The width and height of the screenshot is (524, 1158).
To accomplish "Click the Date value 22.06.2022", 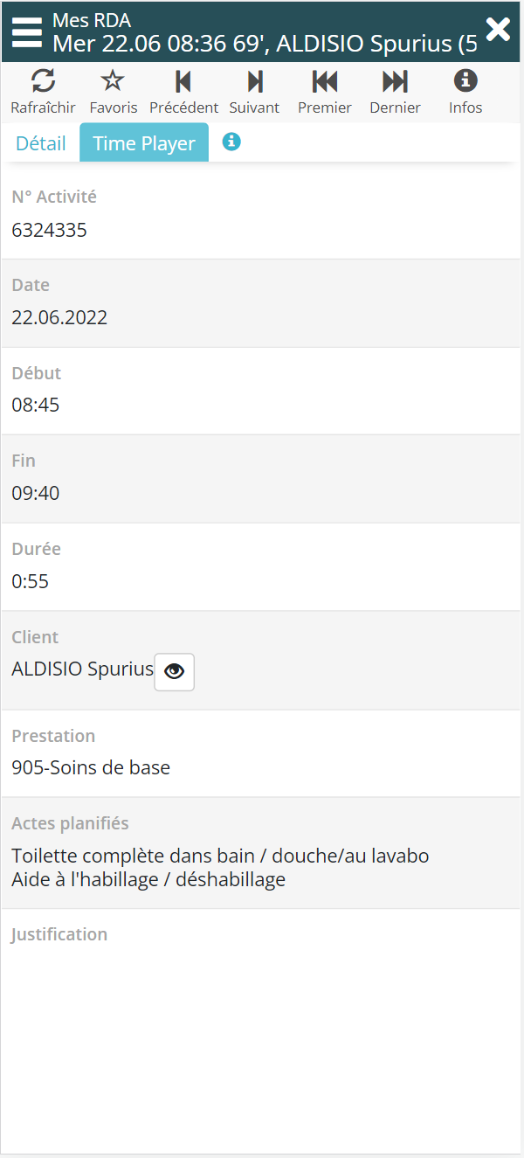I will click(x=59, y=317).
